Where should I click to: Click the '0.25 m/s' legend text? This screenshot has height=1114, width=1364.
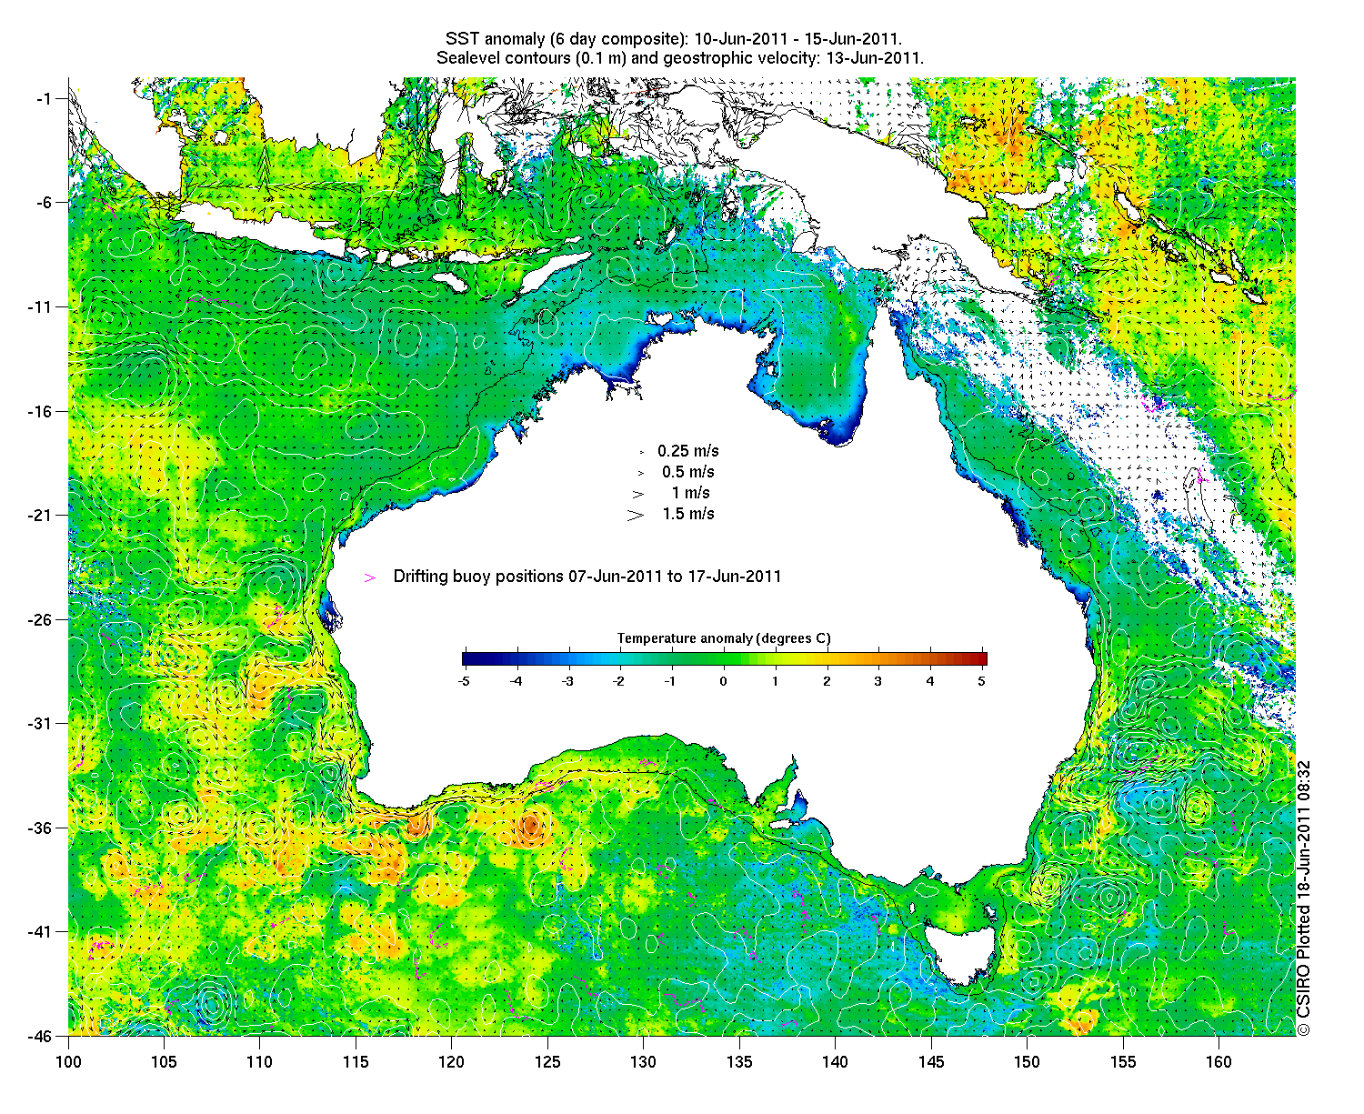688,451
